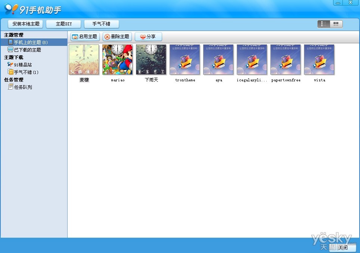The width and height of the screenshot is (360, 253).
Task: Click the 91手机助手 logo icon
Action: [x=11, y=9]
